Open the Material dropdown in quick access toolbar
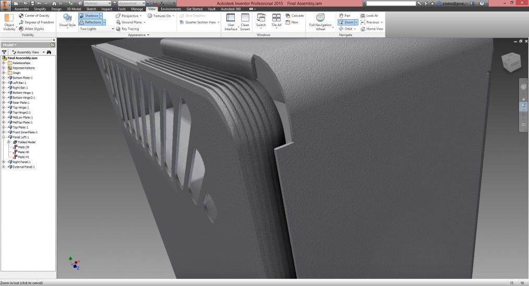The image size is (529, 286). (98, 3)
